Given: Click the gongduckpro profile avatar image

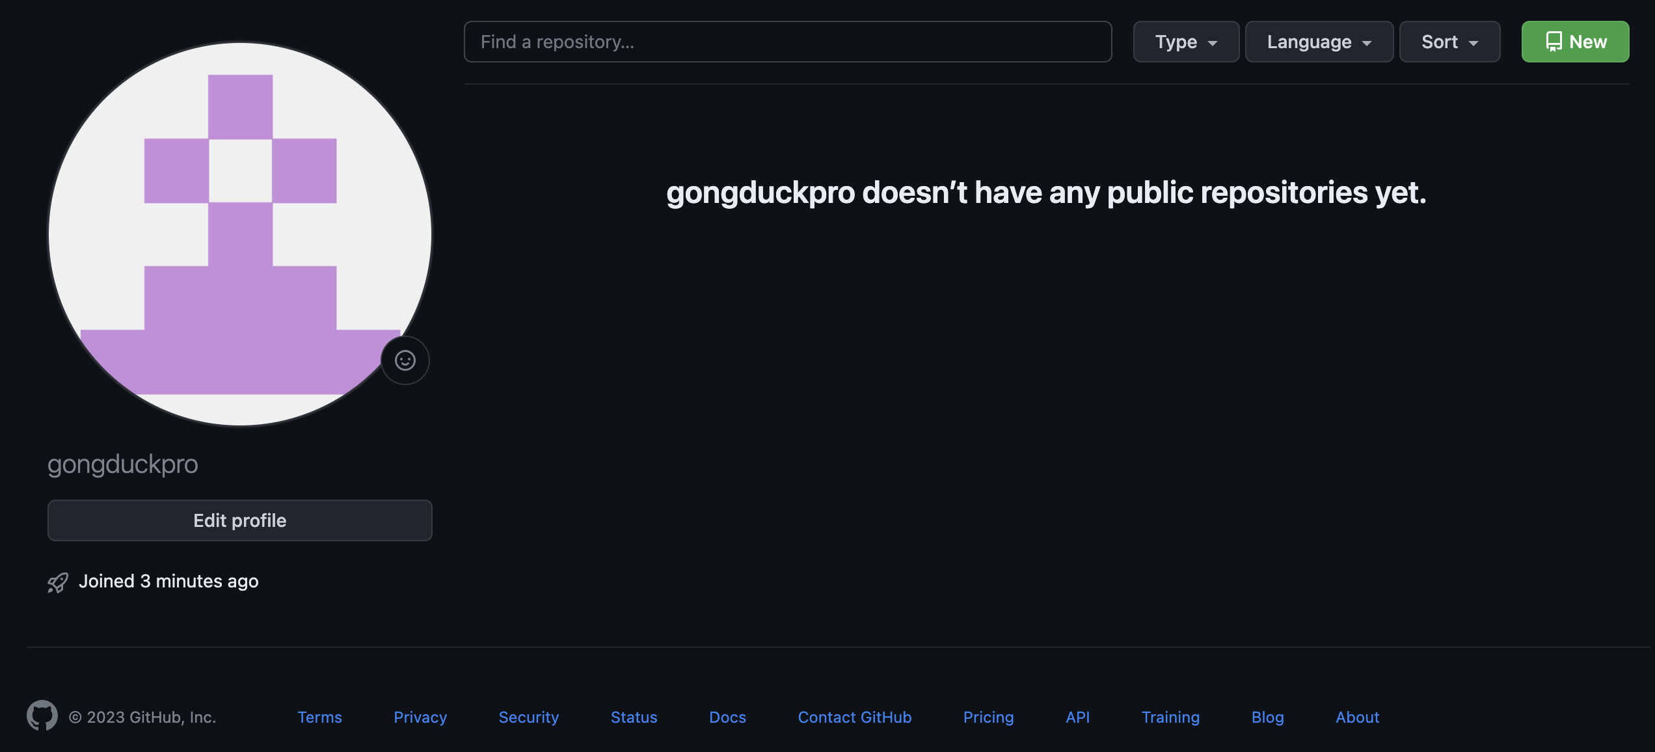Looking at the screenshot, I should coord(239,234).
